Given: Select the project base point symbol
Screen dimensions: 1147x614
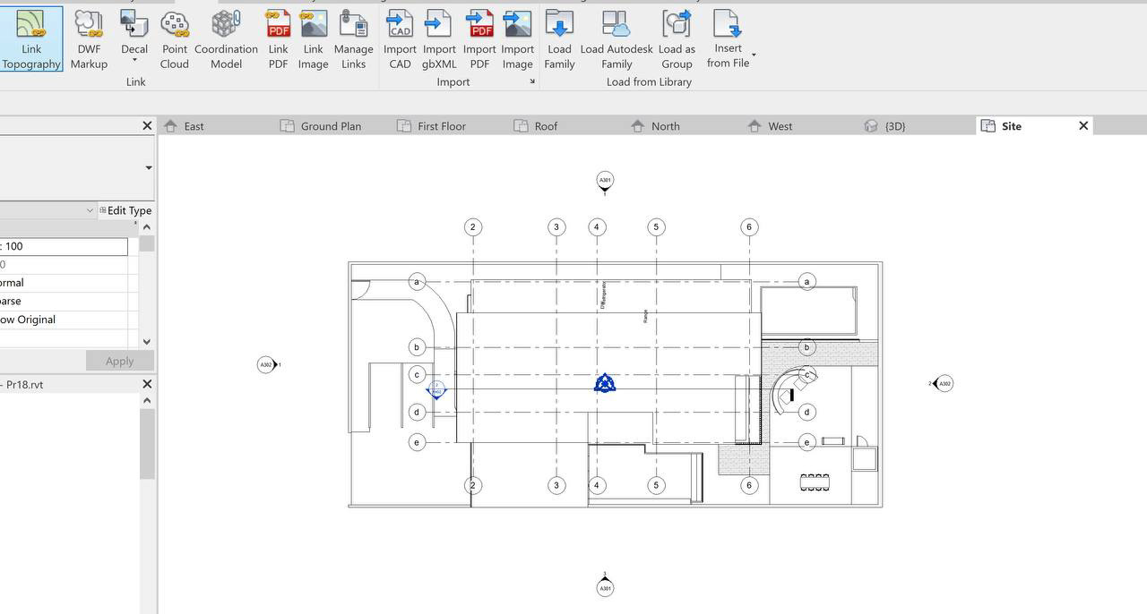Looking at the screenshot, I should [x=605, y=383].
